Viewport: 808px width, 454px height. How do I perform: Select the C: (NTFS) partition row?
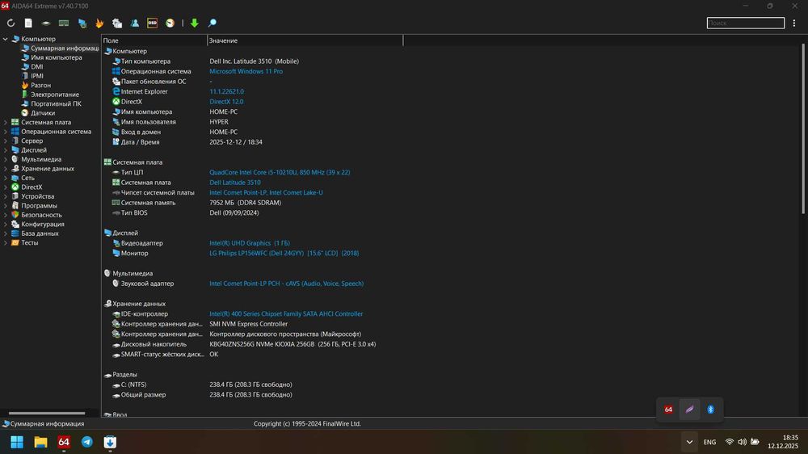point(202,385)
